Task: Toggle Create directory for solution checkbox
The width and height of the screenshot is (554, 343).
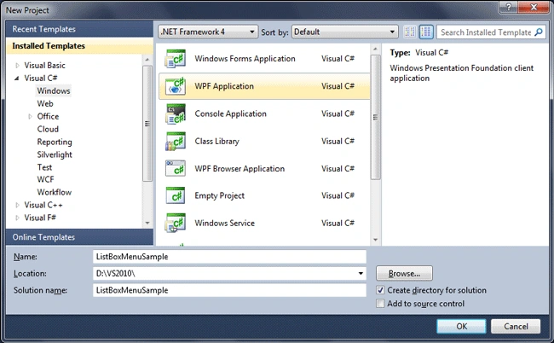Action: tap(380, 290)
